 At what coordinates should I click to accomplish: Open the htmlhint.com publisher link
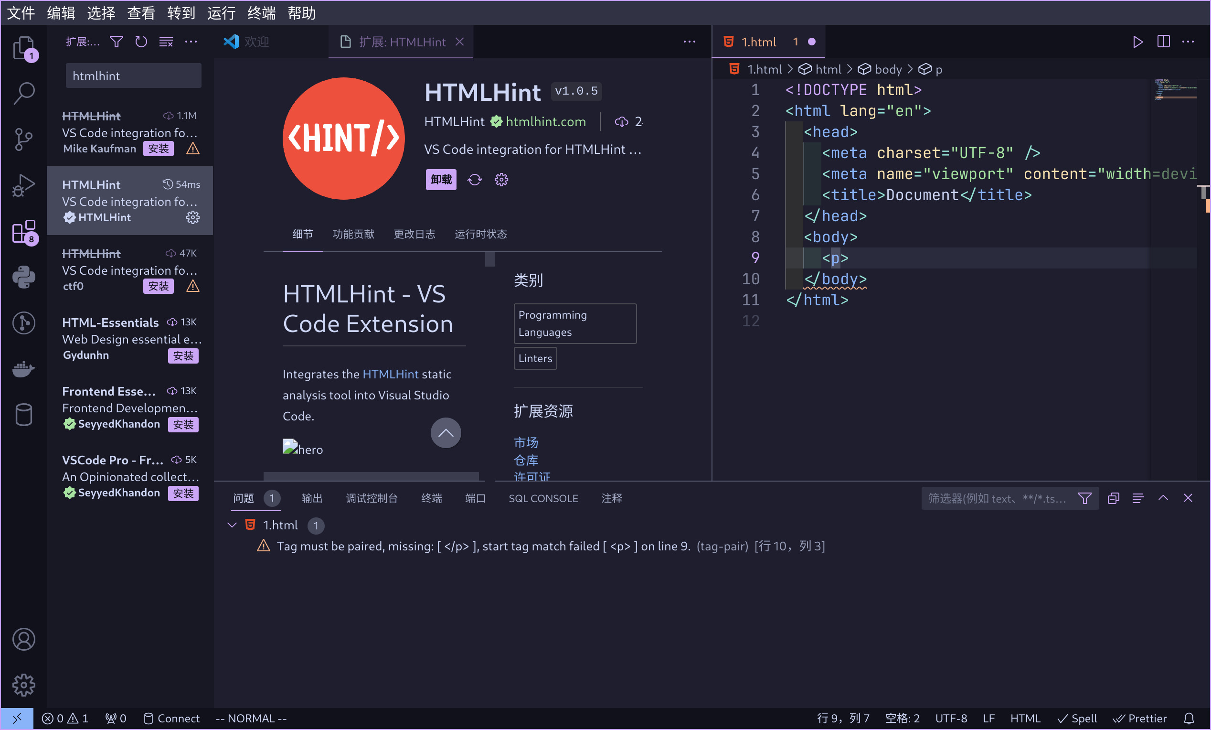pos(545,121)
